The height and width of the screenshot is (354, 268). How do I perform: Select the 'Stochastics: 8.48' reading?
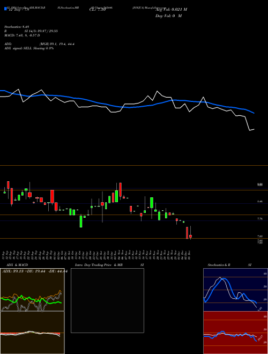click(x=17, y=27)
